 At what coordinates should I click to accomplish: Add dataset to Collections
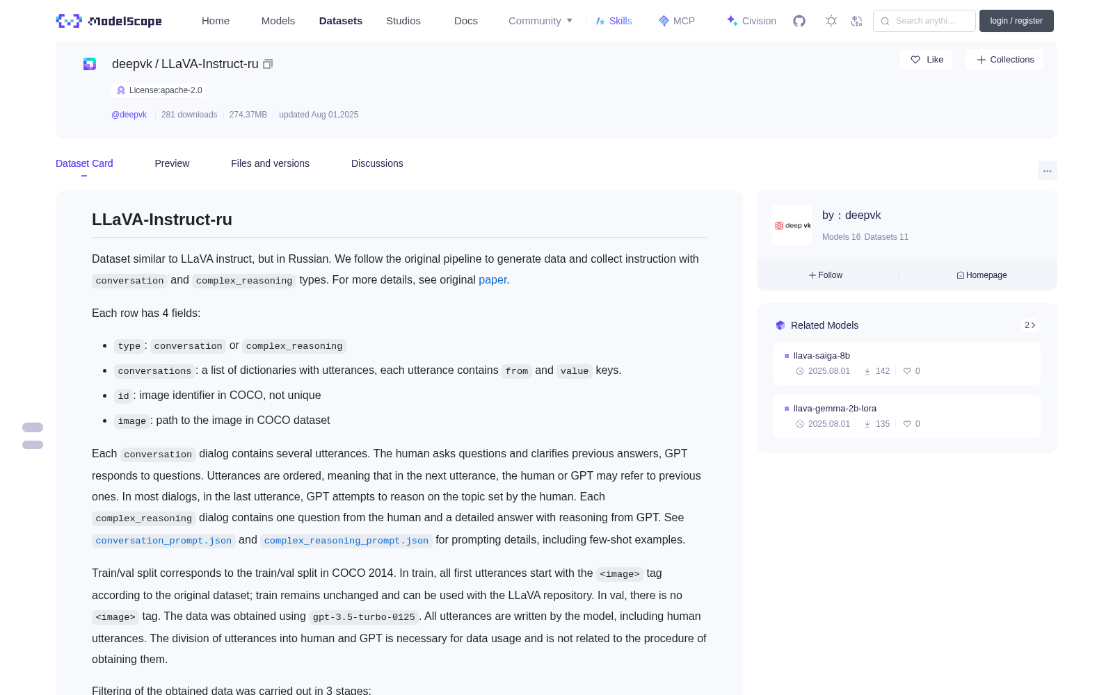(x=1004, y=60)
